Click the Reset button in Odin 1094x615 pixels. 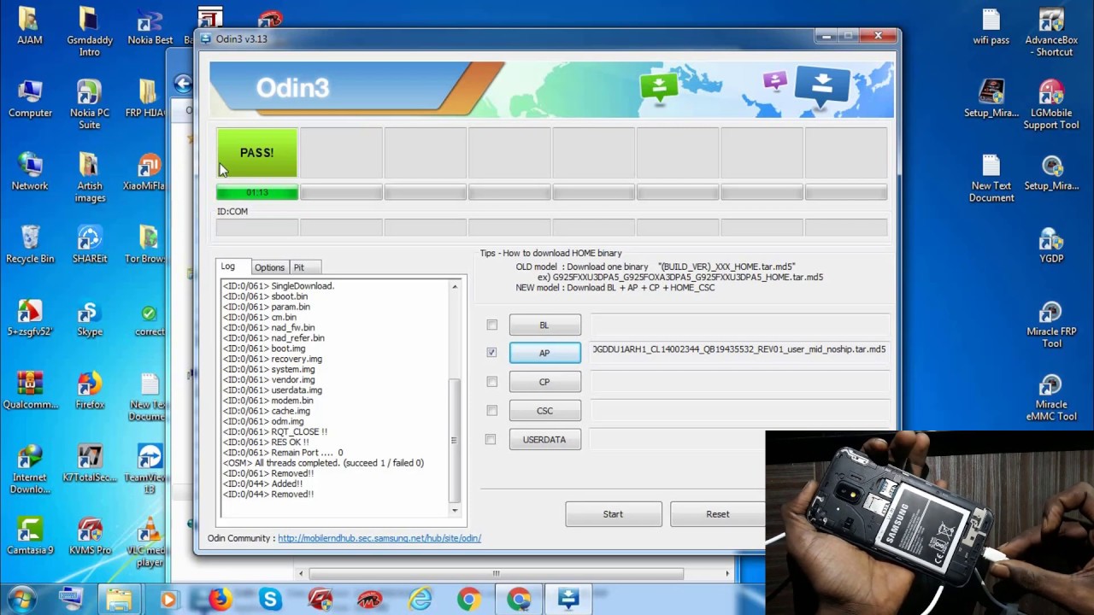pos(718,514)
